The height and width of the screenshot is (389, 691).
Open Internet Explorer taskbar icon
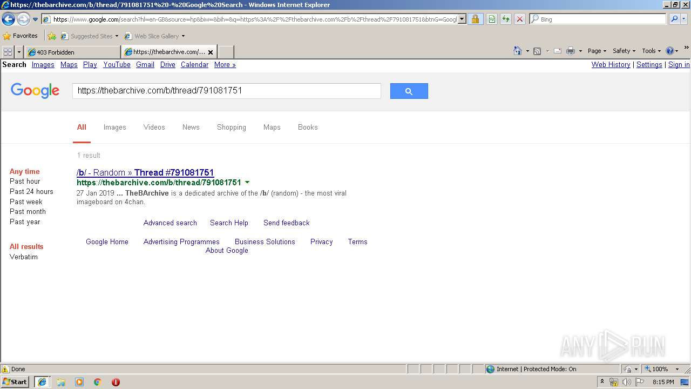click(42, 382)
